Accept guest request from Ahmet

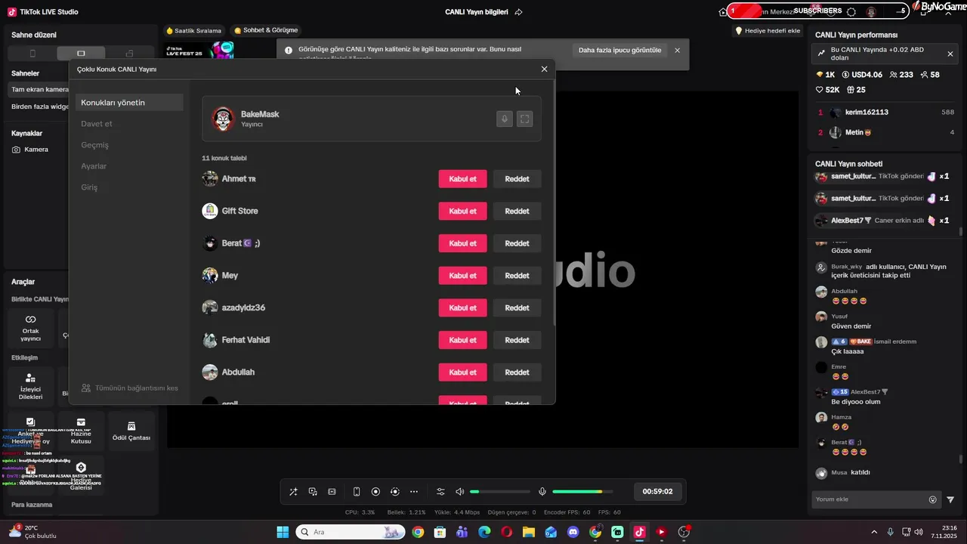click(462, 179)
